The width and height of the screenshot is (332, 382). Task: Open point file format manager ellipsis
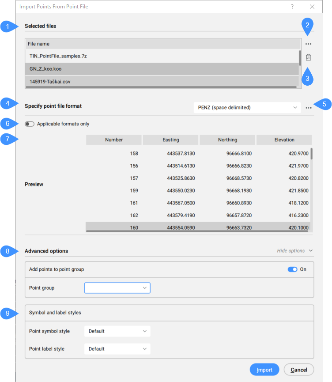coord(308,108)
